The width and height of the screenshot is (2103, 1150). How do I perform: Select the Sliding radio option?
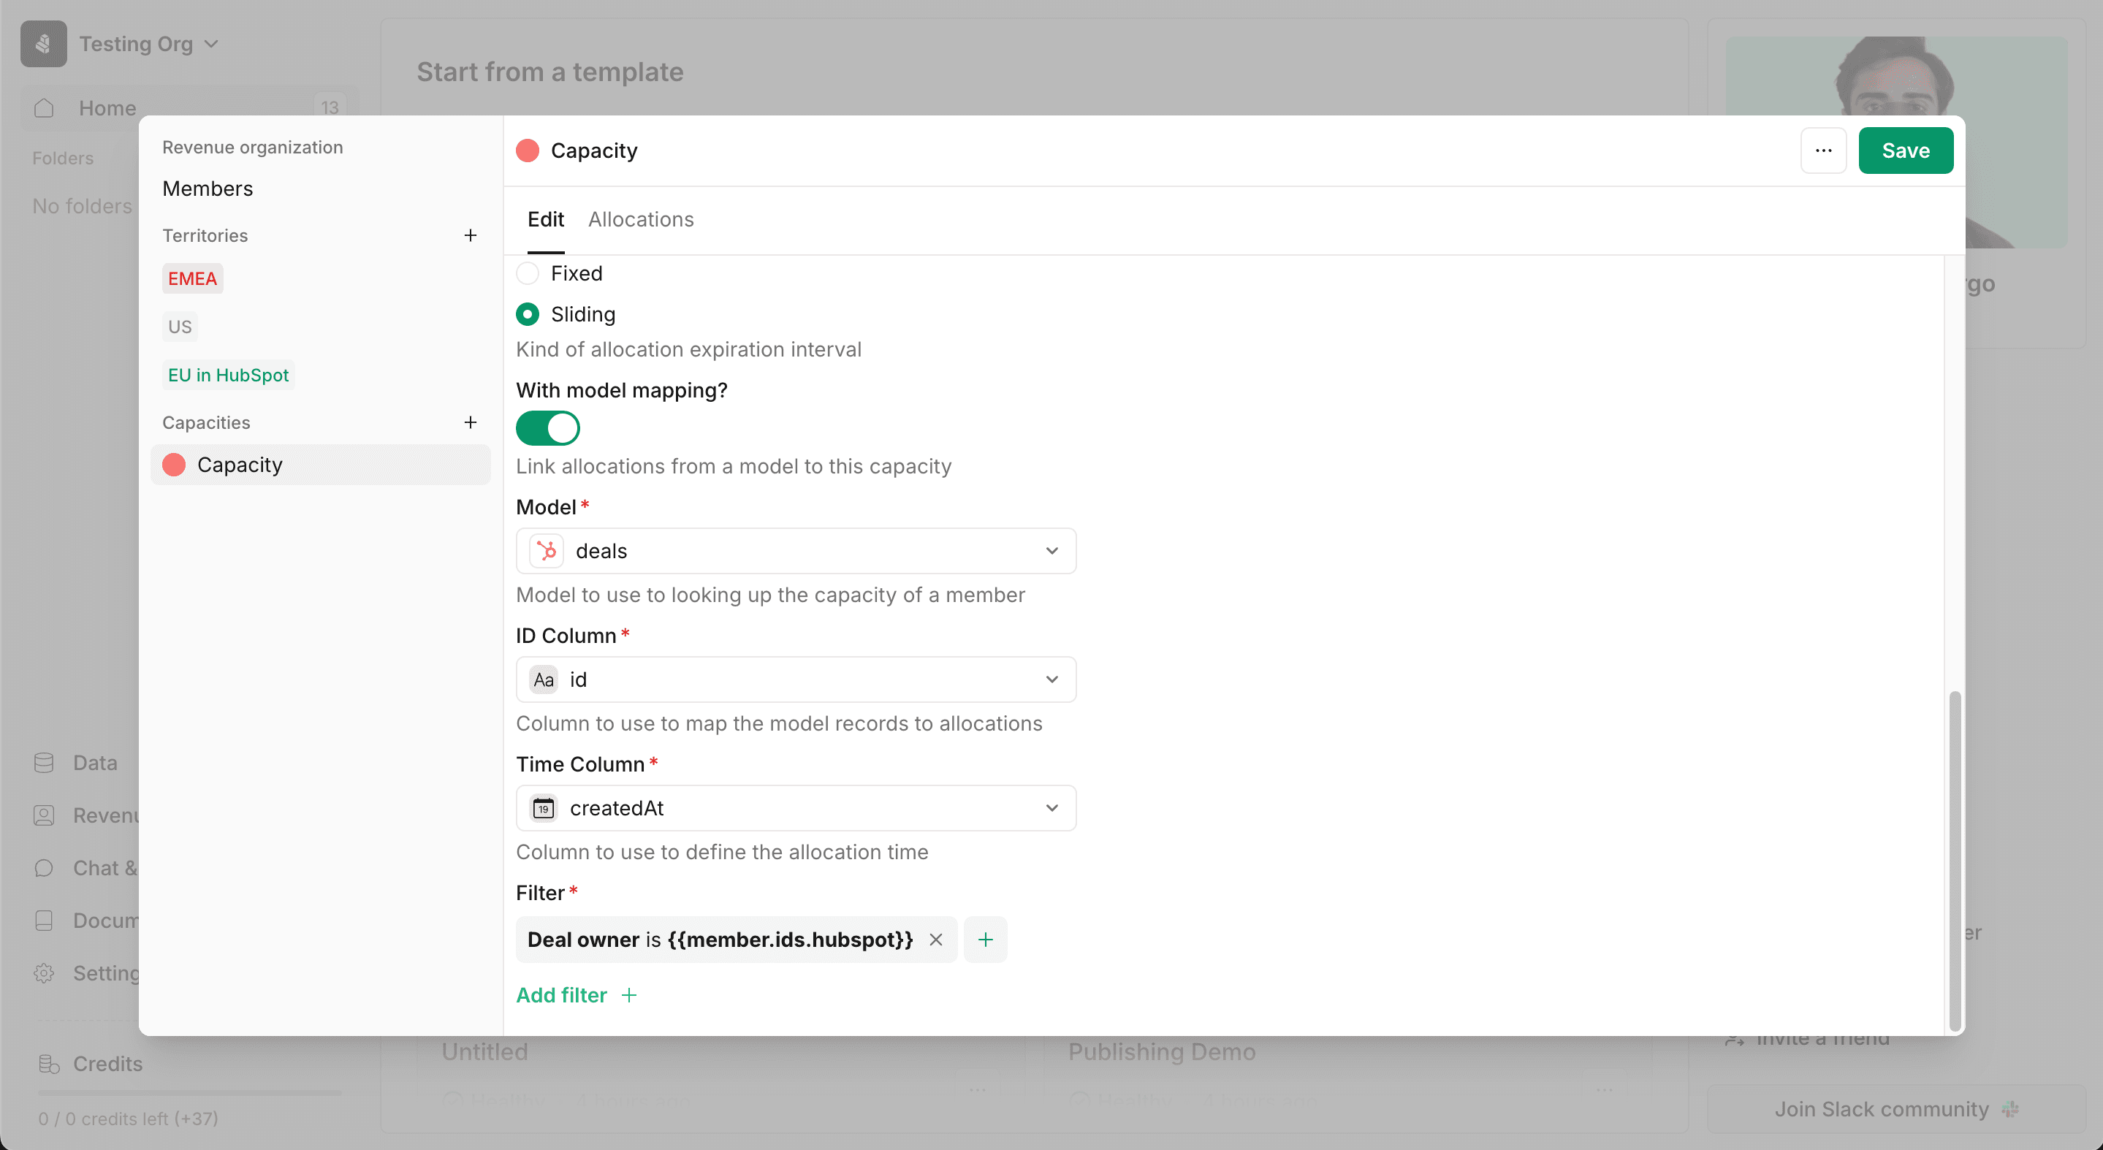click(528, 313)
